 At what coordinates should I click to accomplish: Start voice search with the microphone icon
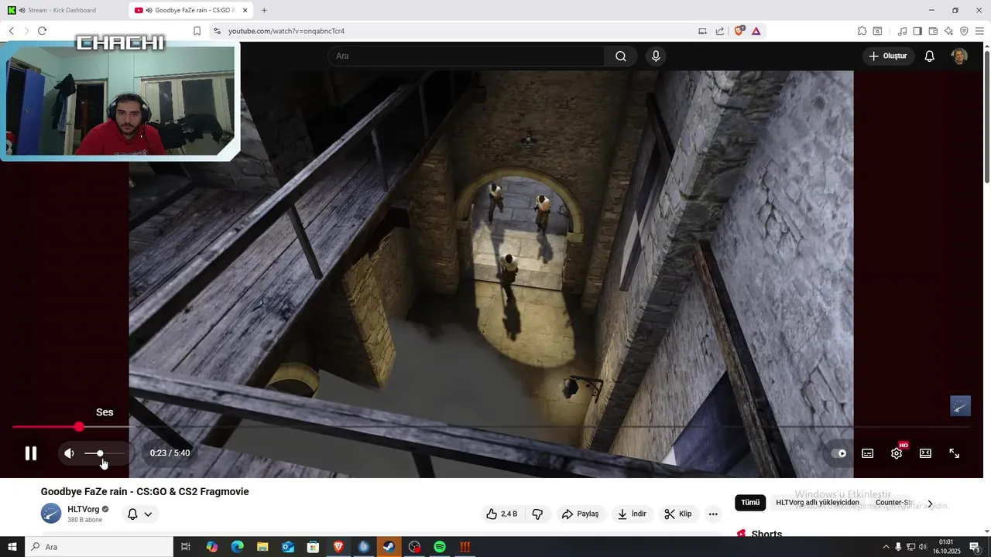(x=656, y=56)
